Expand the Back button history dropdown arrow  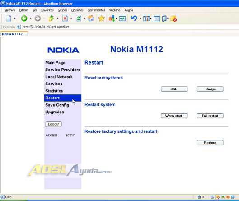(x=30, y=19)
